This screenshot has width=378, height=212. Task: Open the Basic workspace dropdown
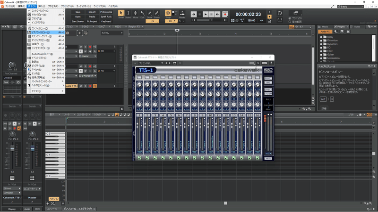tap(351, 7)
